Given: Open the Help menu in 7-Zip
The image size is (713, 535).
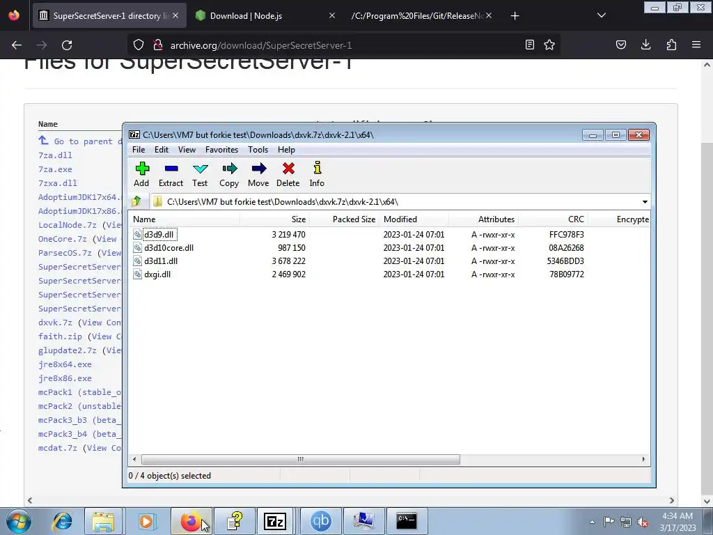Looking at the screenshot, I should tap(286, 150).
